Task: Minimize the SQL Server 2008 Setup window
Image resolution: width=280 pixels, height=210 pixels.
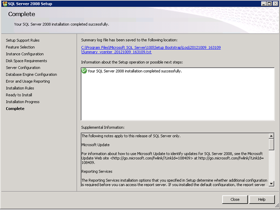Action: pyautogui.click(x=264, y=3)
